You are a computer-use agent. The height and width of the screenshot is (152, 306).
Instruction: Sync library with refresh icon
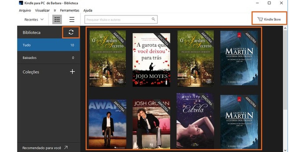point(71,32)
